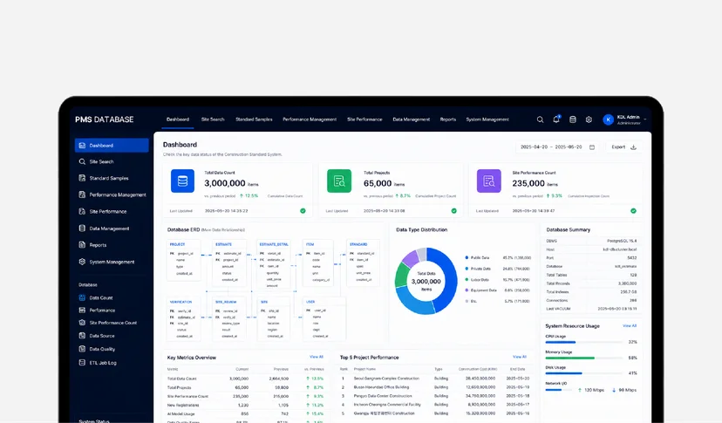Click green status check on Total Data Count card
722x423 pixels.
303,210
